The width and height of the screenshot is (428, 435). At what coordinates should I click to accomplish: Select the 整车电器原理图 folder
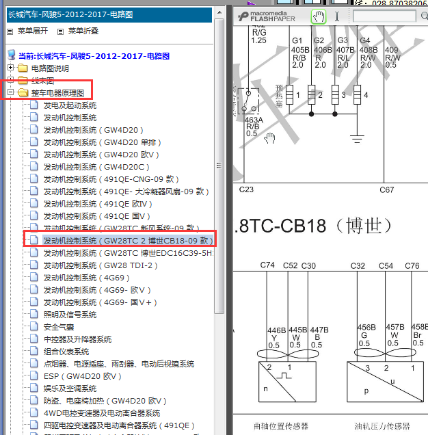tap(57, 93)
